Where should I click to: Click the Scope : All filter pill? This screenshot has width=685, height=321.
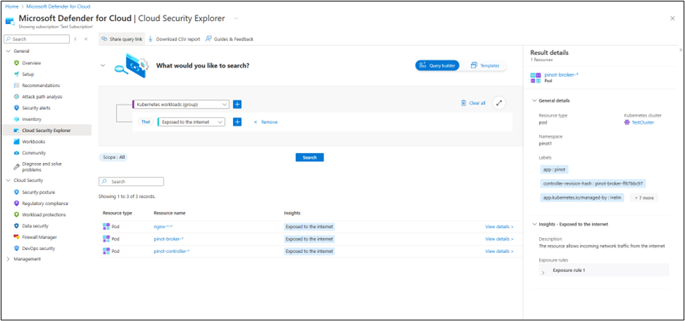coord(114,157)
